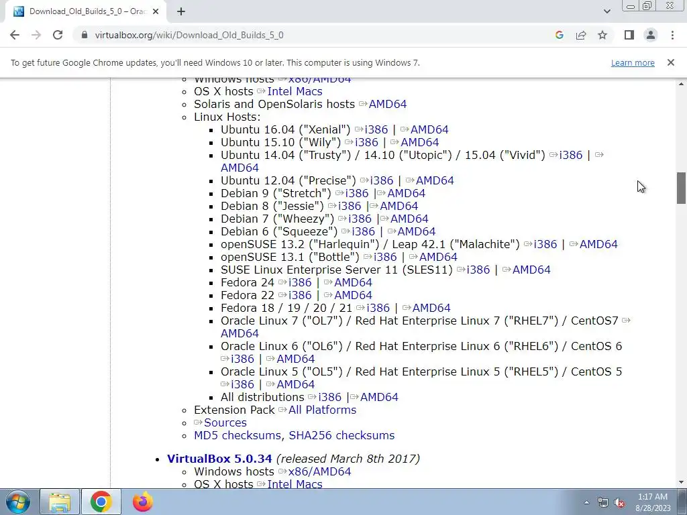The width and height of the screenshot is (687, 515).
Task: Open SHA256 checksums link
Action: click(x=341, y=435)
